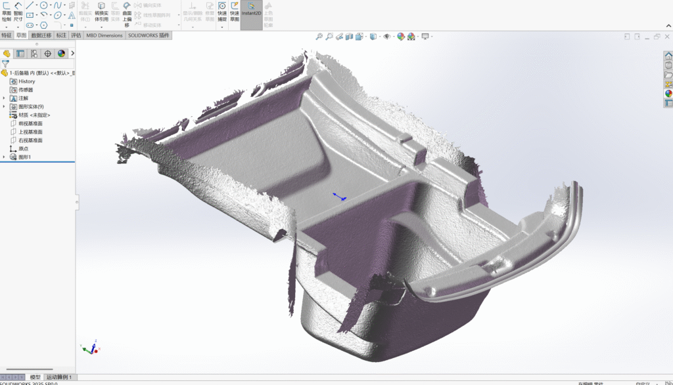Open SOLIDWORKS Resources home icon in task pane
The height and width of the screenshot is (385, 673).
tap(668, 56)
